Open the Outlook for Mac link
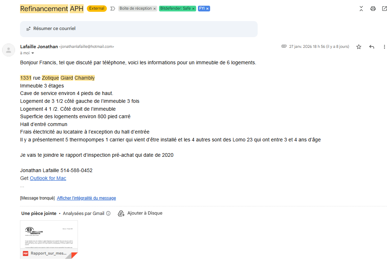This screenshot has height=266, width=387. click(48, 178)
